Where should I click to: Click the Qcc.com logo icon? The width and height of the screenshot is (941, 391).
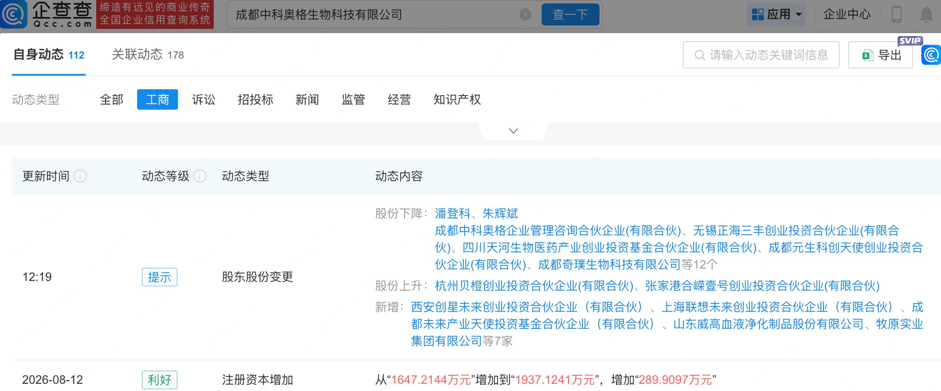(x=14, y=14)
